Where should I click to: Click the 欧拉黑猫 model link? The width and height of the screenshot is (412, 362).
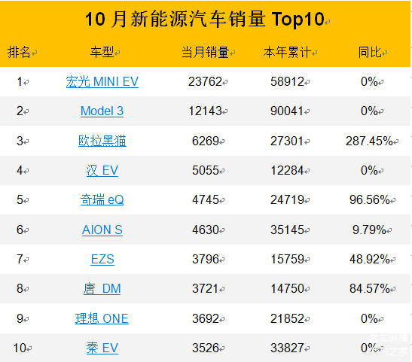coord(102,141)
